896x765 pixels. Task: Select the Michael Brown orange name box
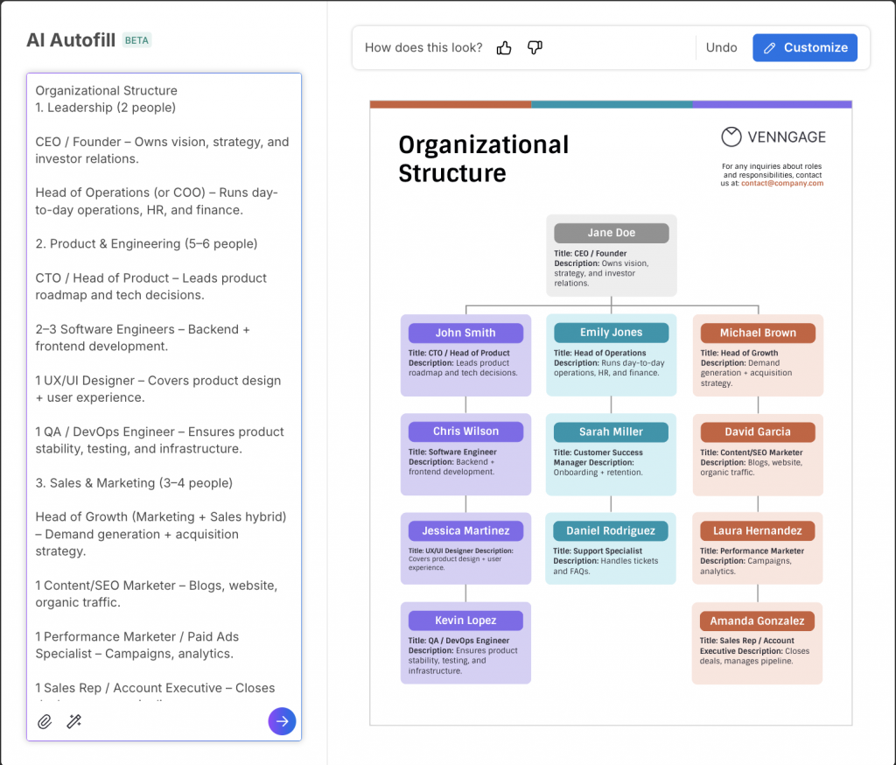[758, 333]
